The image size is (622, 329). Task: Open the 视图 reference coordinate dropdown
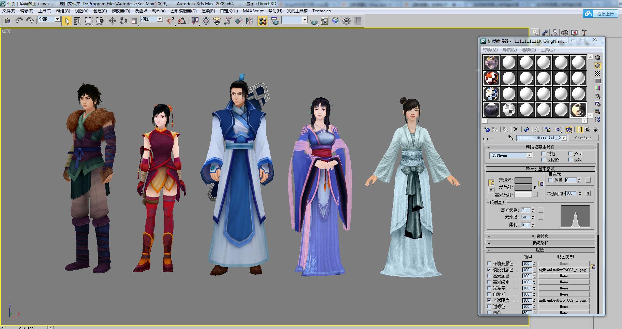click(160, 19)
